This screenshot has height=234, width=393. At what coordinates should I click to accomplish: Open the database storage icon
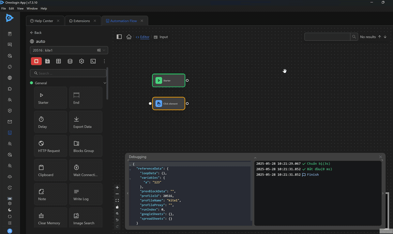[x=70, y=61]
